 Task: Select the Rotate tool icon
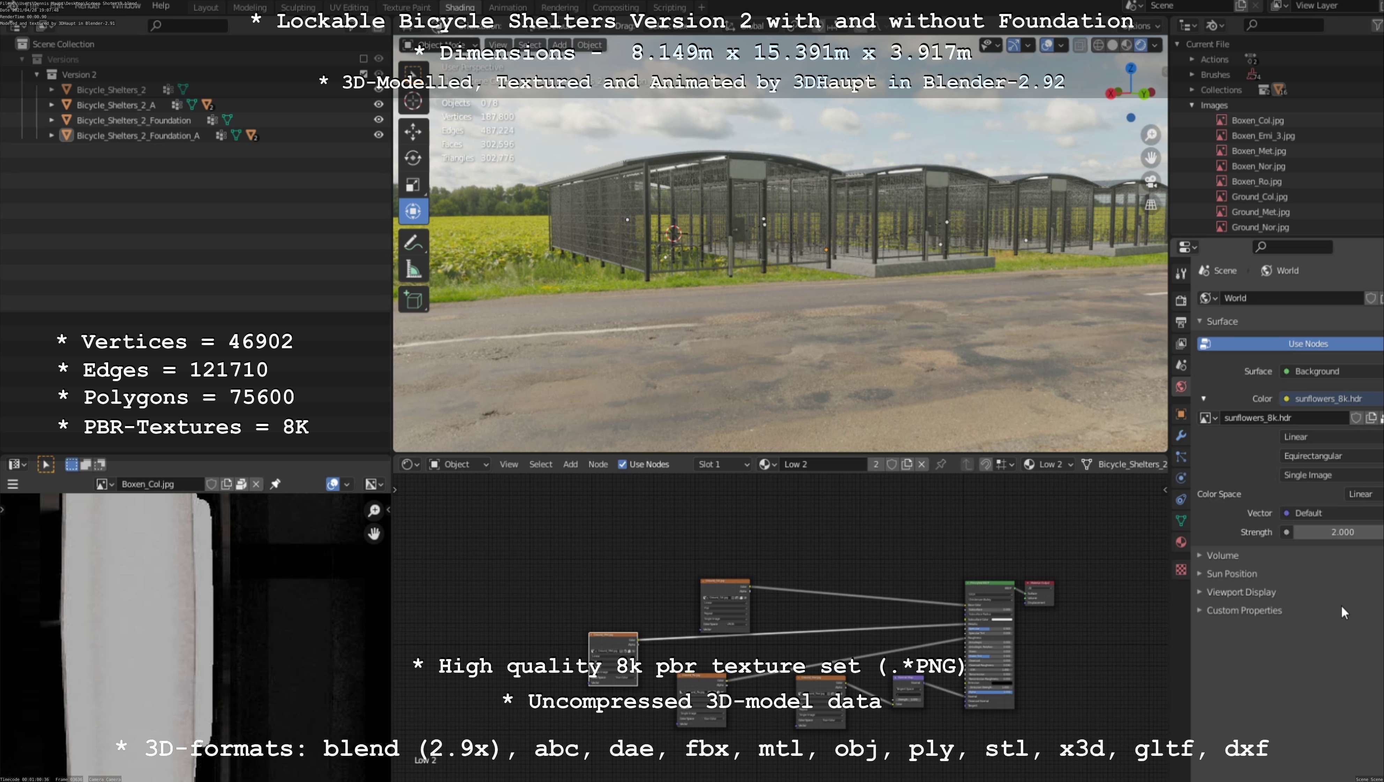[413, 158]
